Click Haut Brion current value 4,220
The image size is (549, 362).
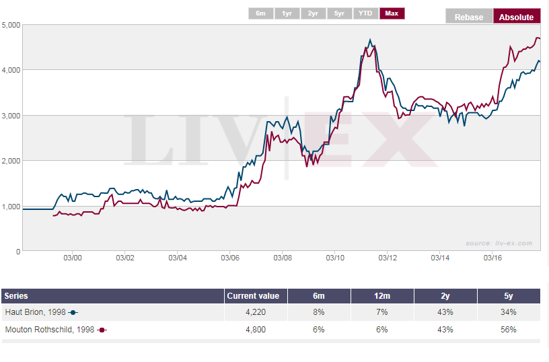coord(256,312)
